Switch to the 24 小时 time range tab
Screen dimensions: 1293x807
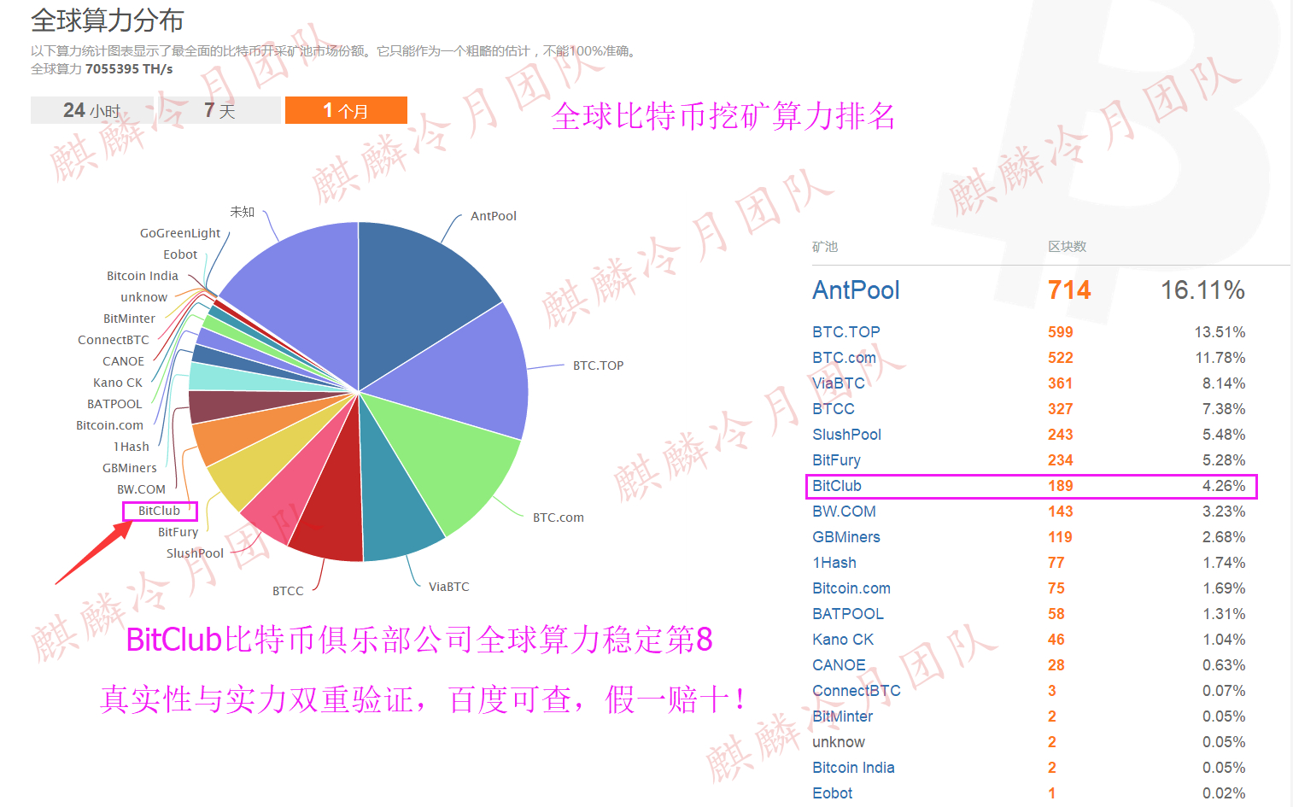pos(92,110)
